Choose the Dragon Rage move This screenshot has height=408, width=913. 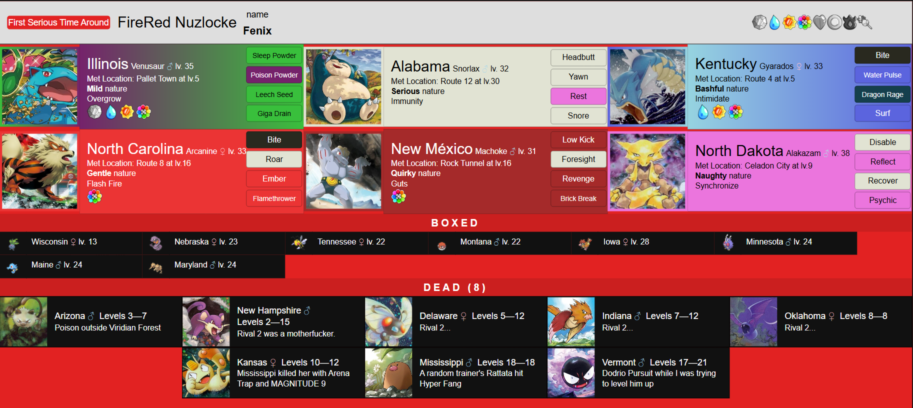(x=882, y=94)
